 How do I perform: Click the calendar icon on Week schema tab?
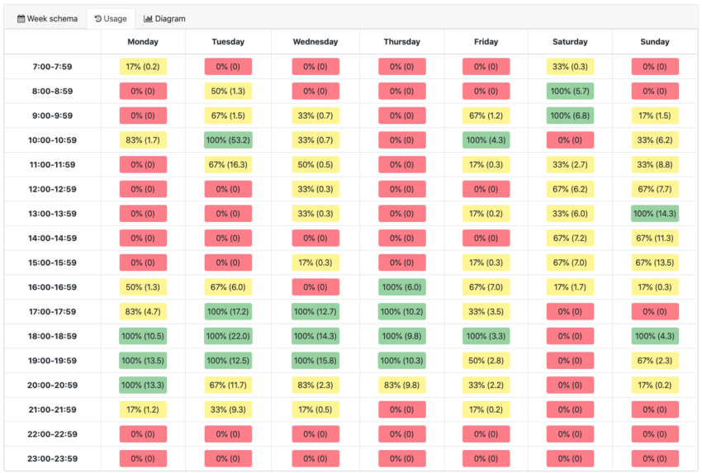21,18
